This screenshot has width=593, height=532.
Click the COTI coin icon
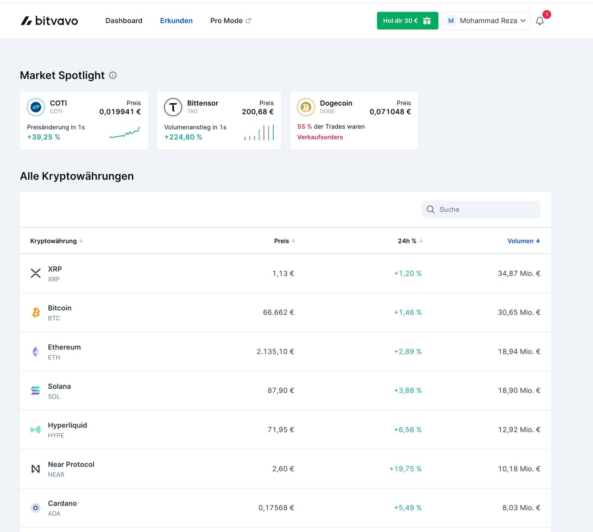pos(36,107)
